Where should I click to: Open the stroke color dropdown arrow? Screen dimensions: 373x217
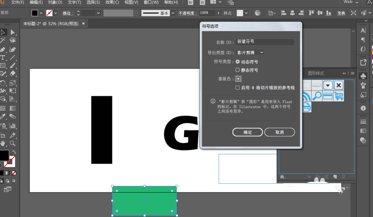click(x=56, y=13)
